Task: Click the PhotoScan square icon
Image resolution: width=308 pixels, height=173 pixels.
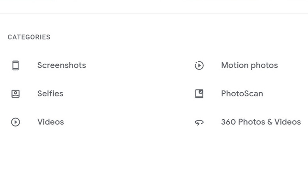Action: click(199, 94)
